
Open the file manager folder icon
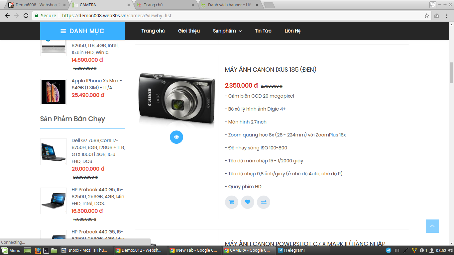click(54, 250)
